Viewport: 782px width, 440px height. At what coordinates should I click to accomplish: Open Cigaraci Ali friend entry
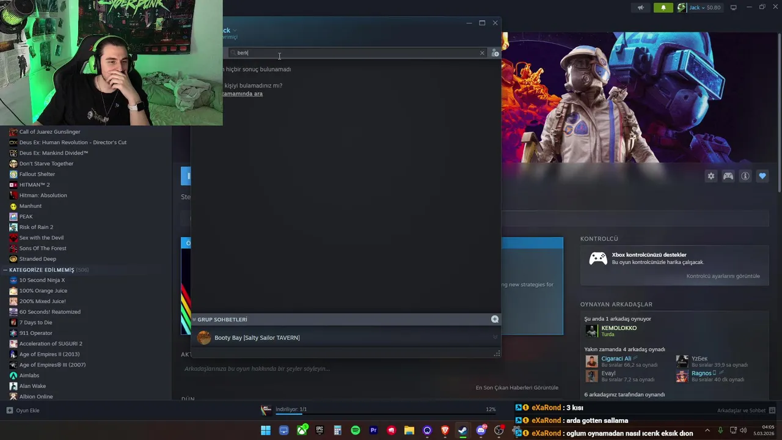coord(622,361)
